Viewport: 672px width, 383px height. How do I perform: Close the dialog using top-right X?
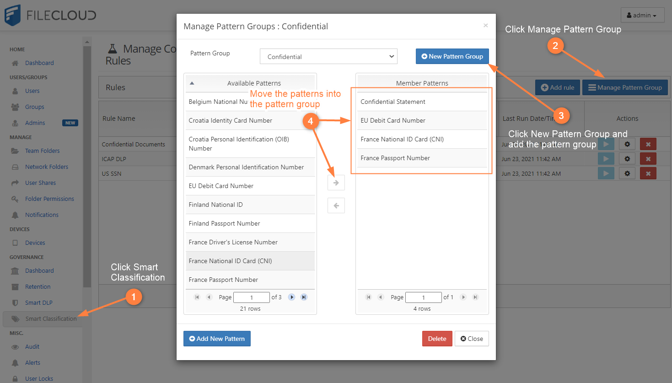485,26
